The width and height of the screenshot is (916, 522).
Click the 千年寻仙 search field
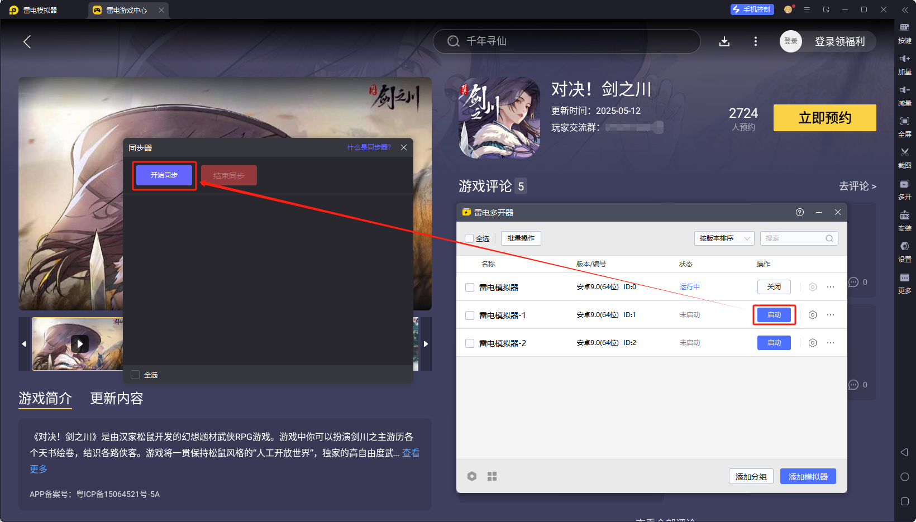(567, 41)
